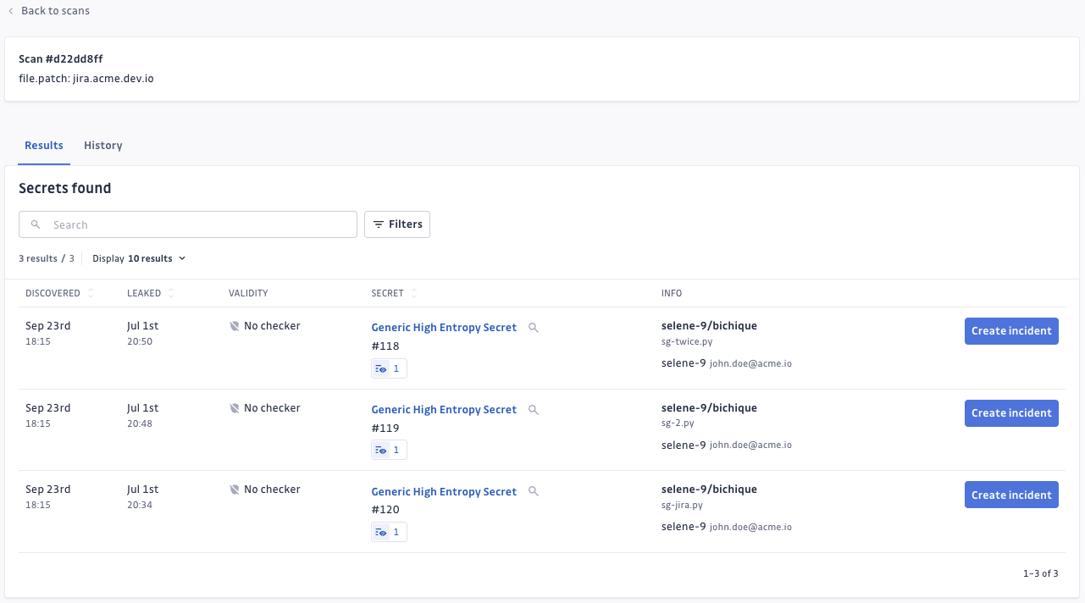Click the filter icon in the Filters button
Viewport: 1085px width, 603px height.
pyautogui.click(x=379, y=224)
